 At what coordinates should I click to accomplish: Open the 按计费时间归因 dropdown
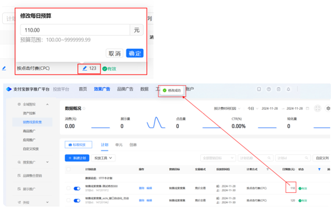click(227, 108)
